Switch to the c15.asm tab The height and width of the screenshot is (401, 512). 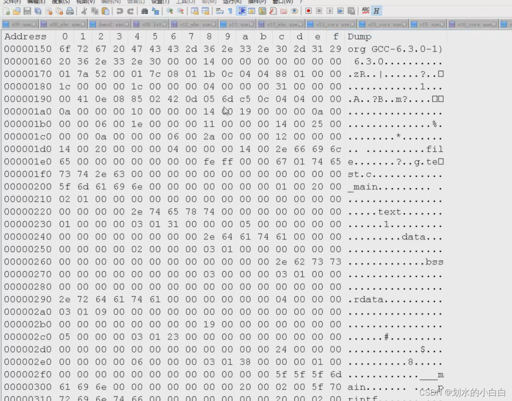click(x=428, y=25)
